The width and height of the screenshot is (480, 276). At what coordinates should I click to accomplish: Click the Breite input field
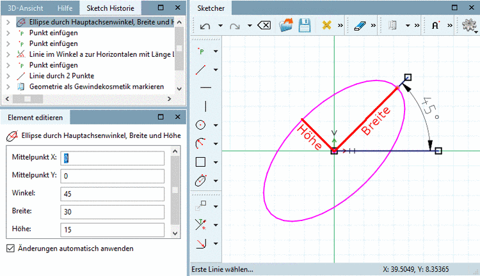tap(113, 212)
